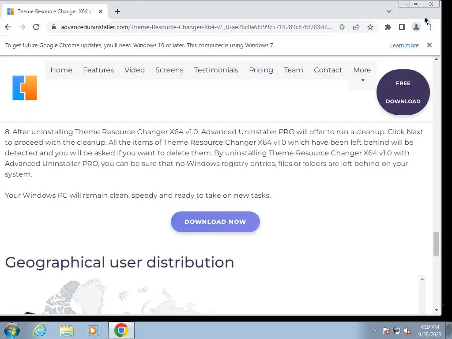Viewport: 452px width, 339px height.
Task: Launch Internet Explorer from taskbar
Action: (x=39, y=330)
